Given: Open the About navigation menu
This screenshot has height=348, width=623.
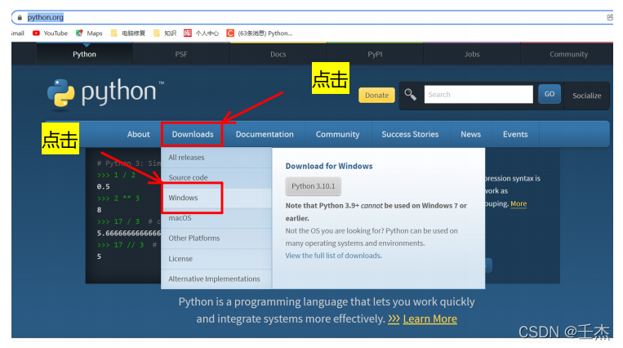Looking at the screenshot, I should click(x=138, y=135).
